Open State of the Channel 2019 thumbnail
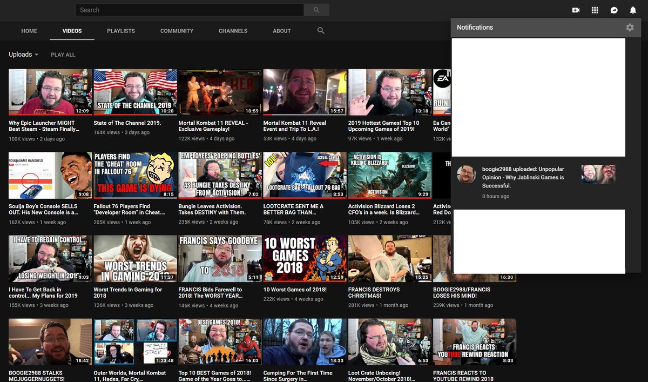The width and height of the screenshot is (648, 382). click(135, 92)
